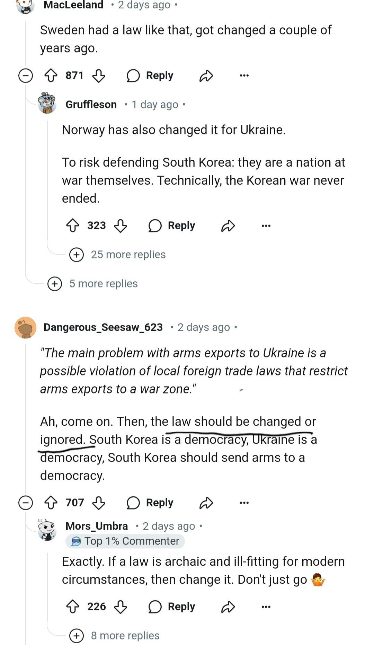Screen dimensions: 374x645
Task: Upvote Mors_Umbra's comment with 226 votes
Action: (73, 607)
